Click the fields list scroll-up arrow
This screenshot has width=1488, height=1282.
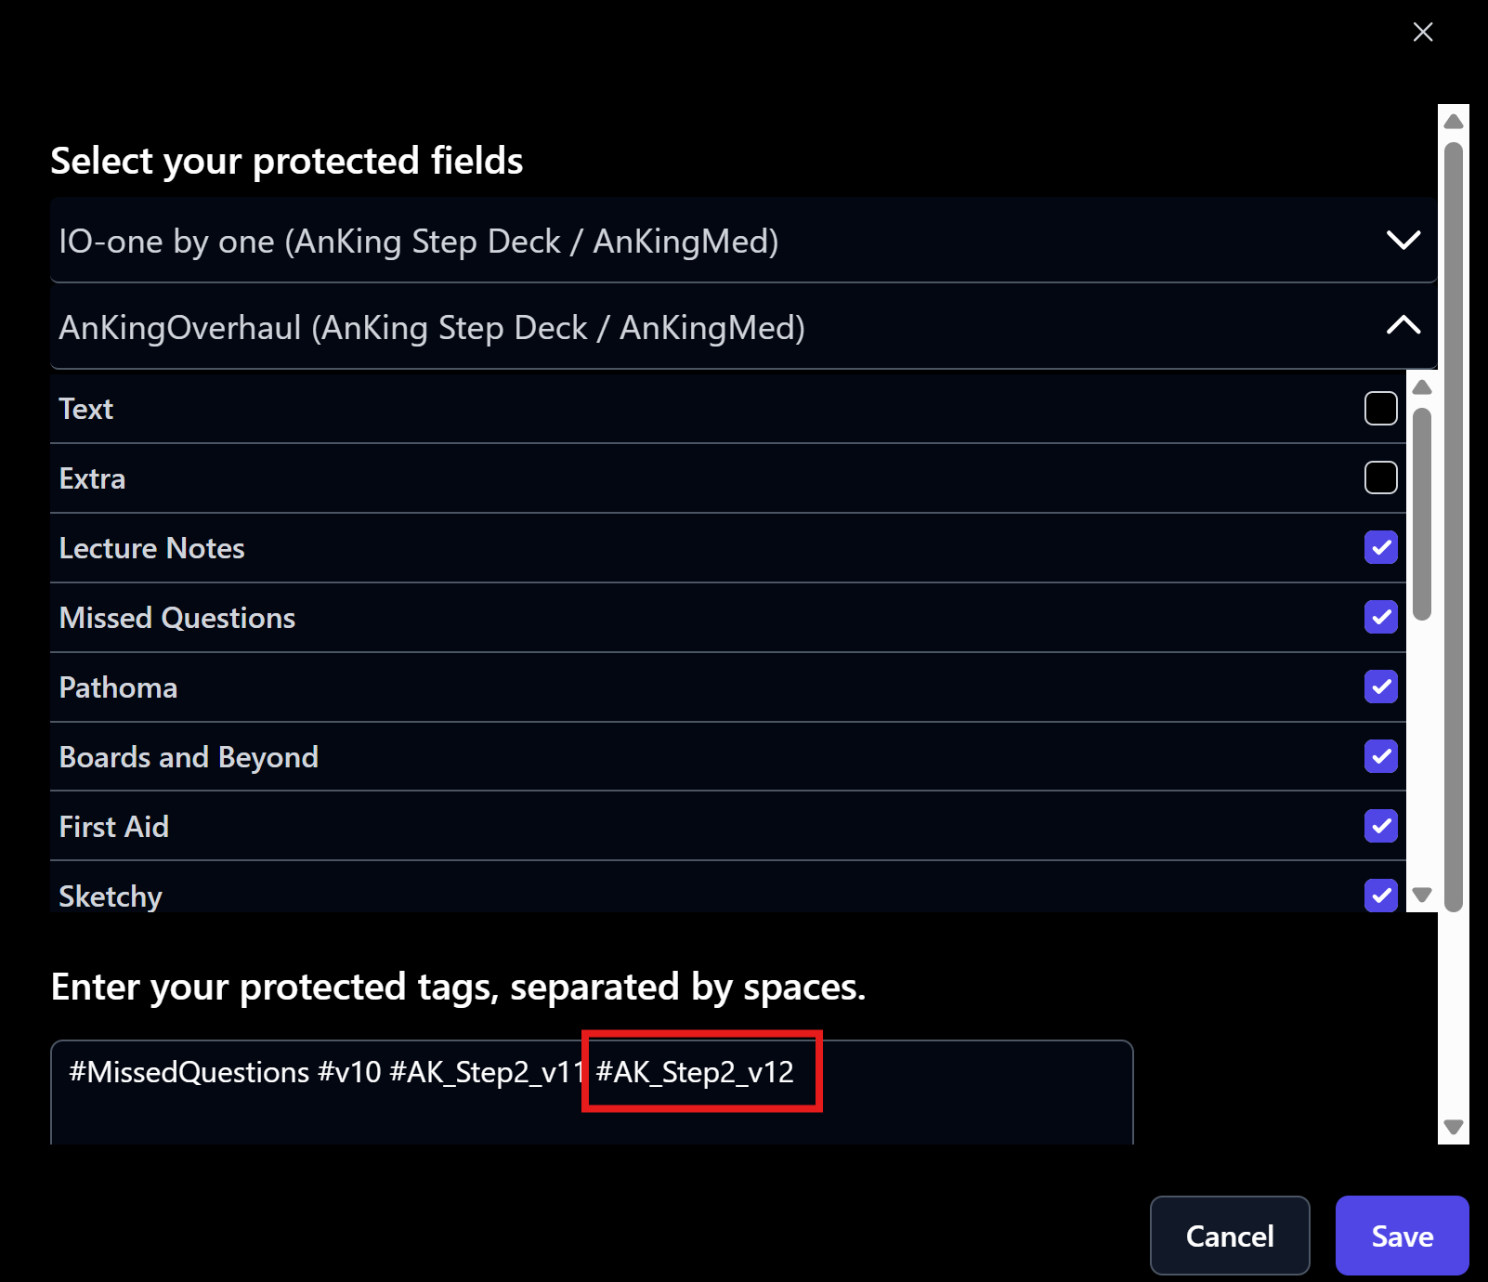click(1421, 387)
